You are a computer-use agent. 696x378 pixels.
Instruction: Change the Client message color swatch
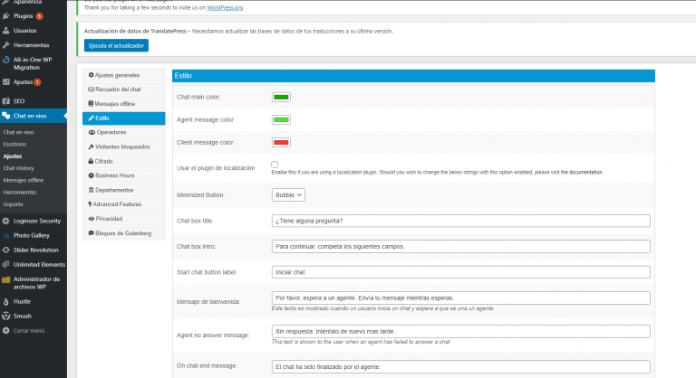281,142
